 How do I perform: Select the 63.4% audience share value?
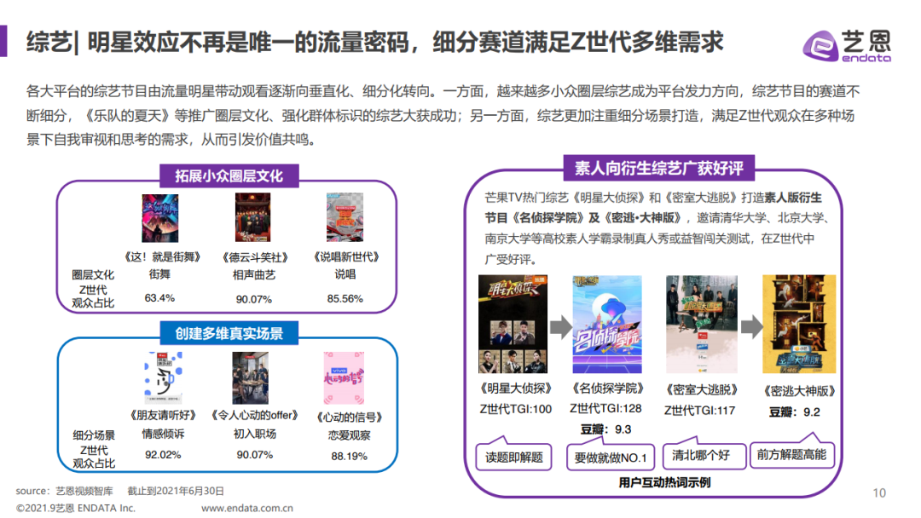pos(159,298)
